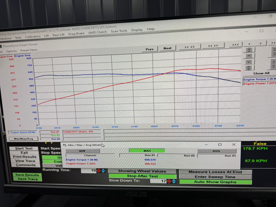Increase Slow Down To with blue arrows
276x207 pixels.
[x=174, y=181]
